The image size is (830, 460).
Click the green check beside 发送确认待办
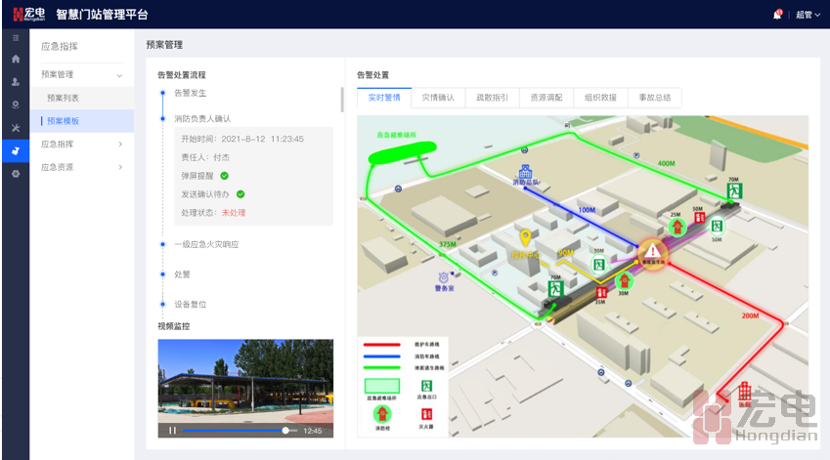coord(240,194)
